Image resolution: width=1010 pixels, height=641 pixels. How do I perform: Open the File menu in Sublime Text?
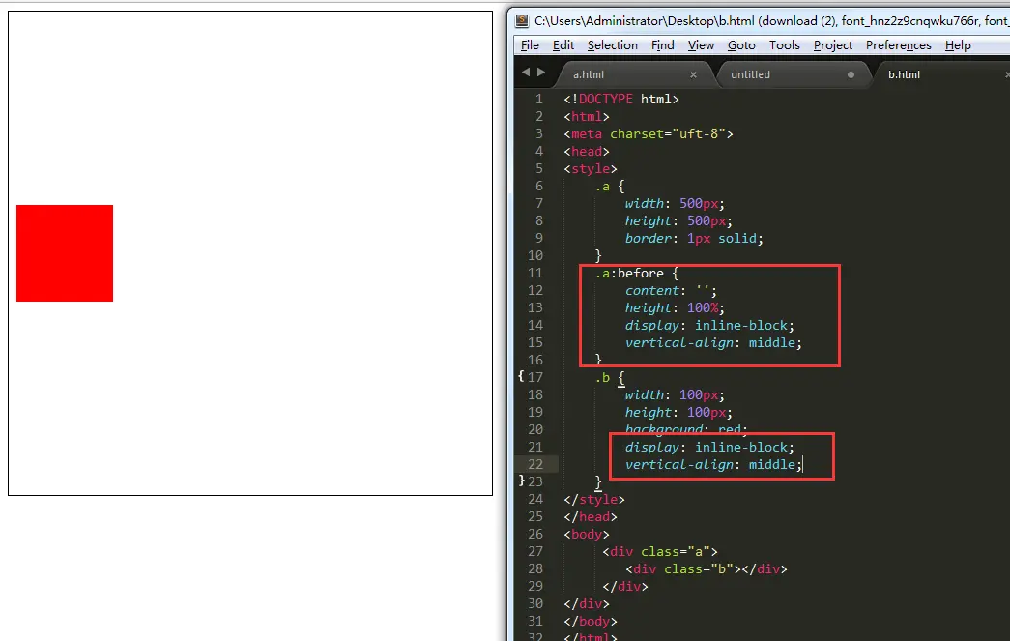pyautogui.click(x=530, y=45)
